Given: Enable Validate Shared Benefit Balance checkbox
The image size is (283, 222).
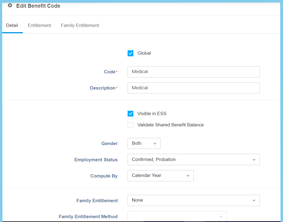Looking at the screenshot, I should point(131,125).
